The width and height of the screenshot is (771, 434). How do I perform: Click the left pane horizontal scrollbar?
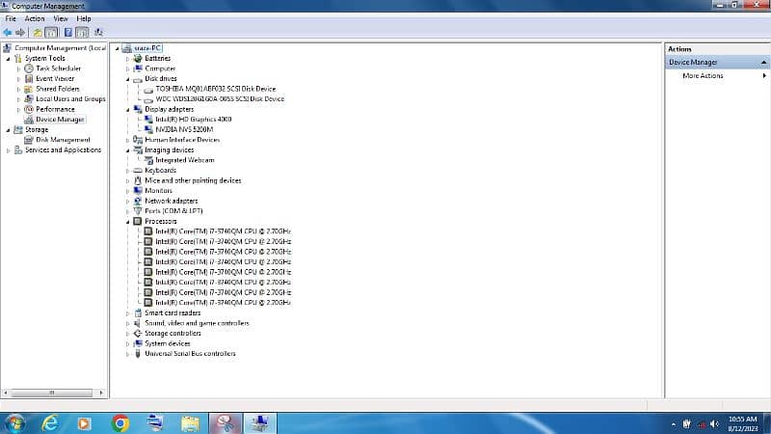tap(53, 393)
